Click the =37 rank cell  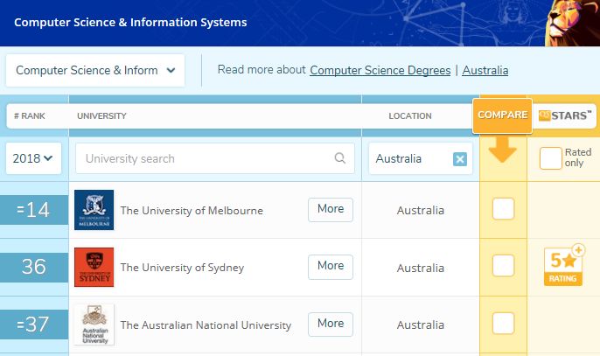pyautogui.click(x=33, y=325)
